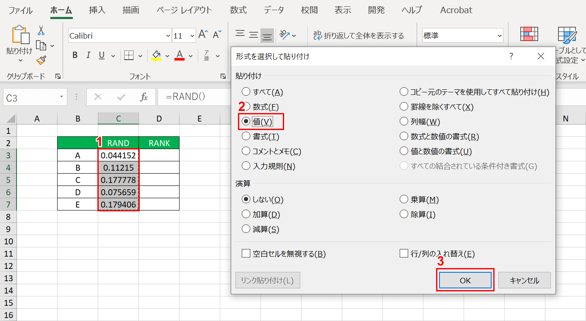Switch to the ページ レイアウト tab
Image resolution: width=586 pixels, height=321 pixels.
click(185, 10)
